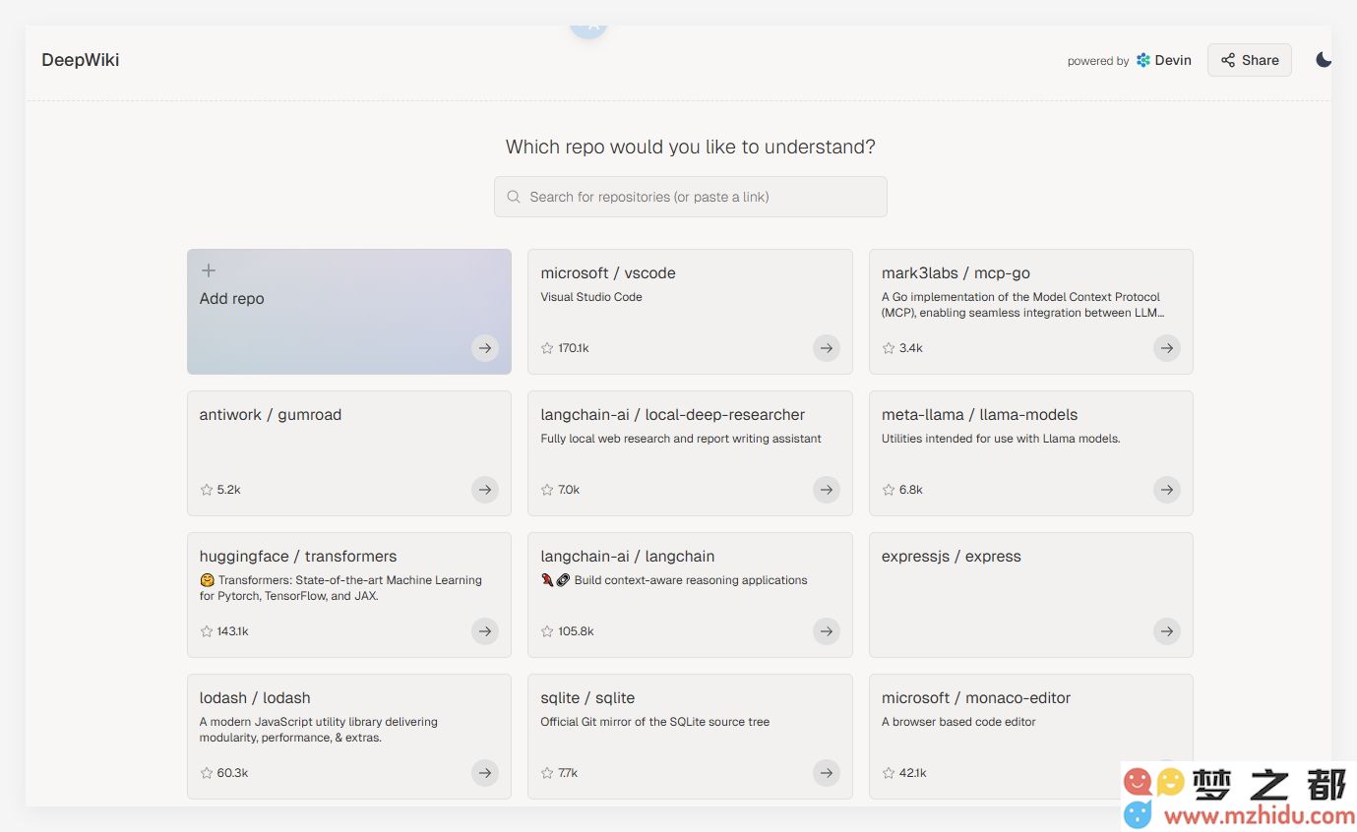Open the meta-llama / llama-models arrow button
The image size is (1357, 832).
[x=1166, y=489]
